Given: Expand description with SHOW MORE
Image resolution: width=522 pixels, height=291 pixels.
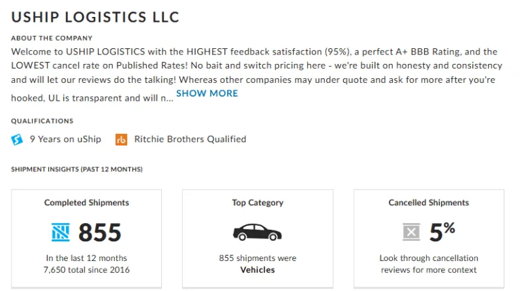Looking at the screenshot, I should tap(207, 93).
